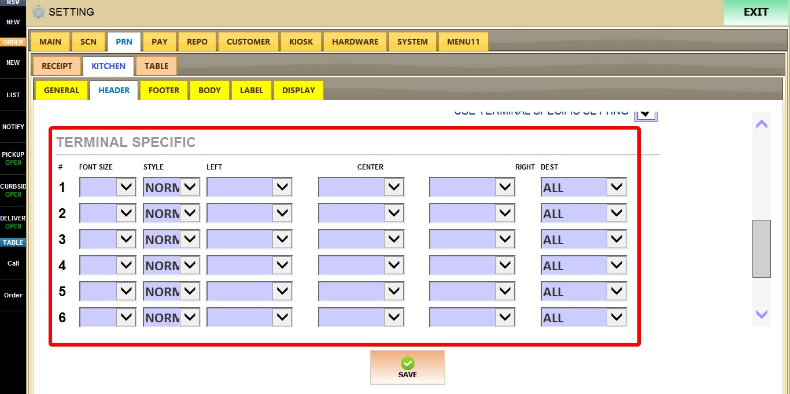
Task: Open the DISPLAY yellow tab
Action: click(x=298, y=90)
